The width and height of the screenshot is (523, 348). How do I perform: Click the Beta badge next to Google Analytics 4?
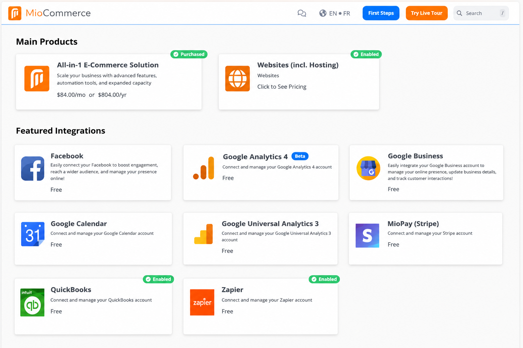(x=300, y=156)
